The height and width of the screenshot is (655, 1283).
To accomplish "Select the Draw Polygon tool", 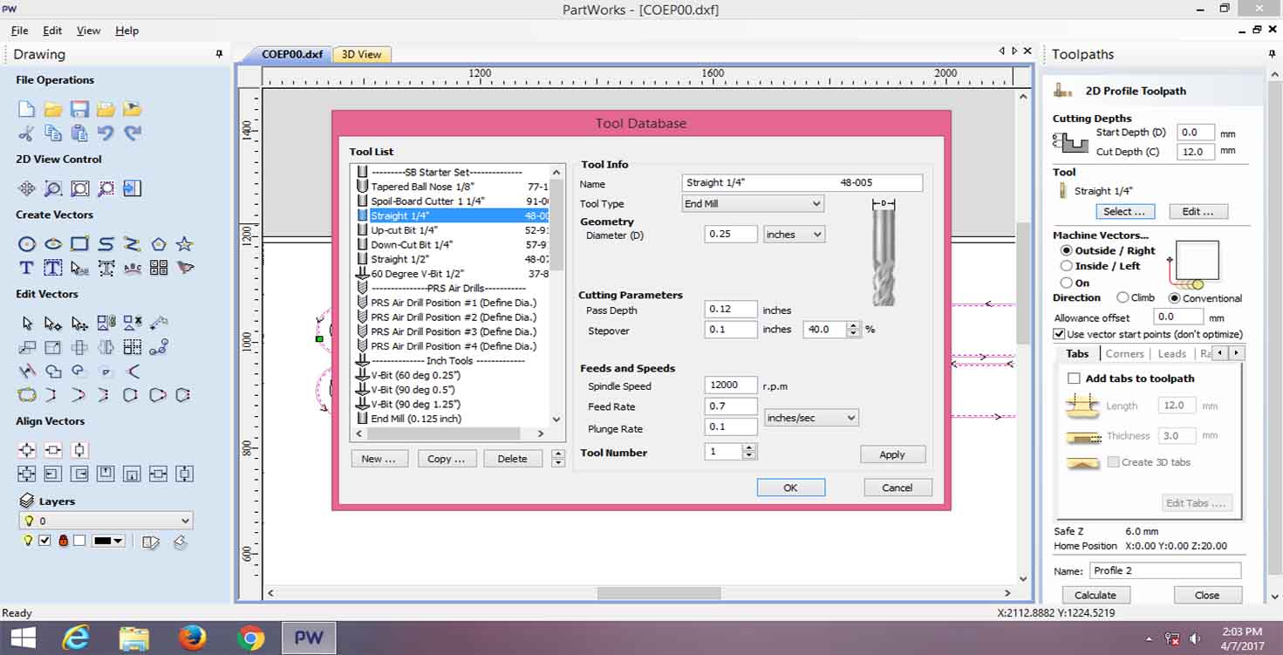I will (158, 244).
